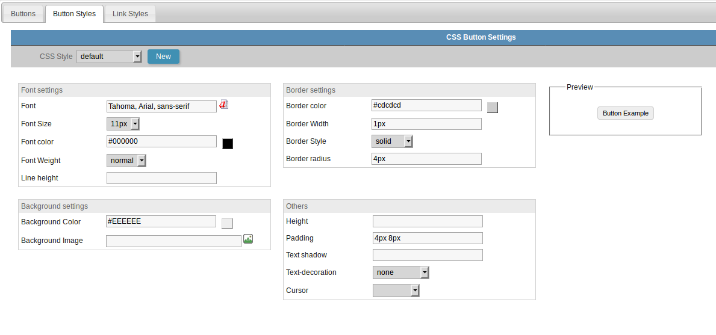The width and height of the screenshot is (716, 335).
Task: Open the Background Color swatch picker
Action: tap(227, 224)
